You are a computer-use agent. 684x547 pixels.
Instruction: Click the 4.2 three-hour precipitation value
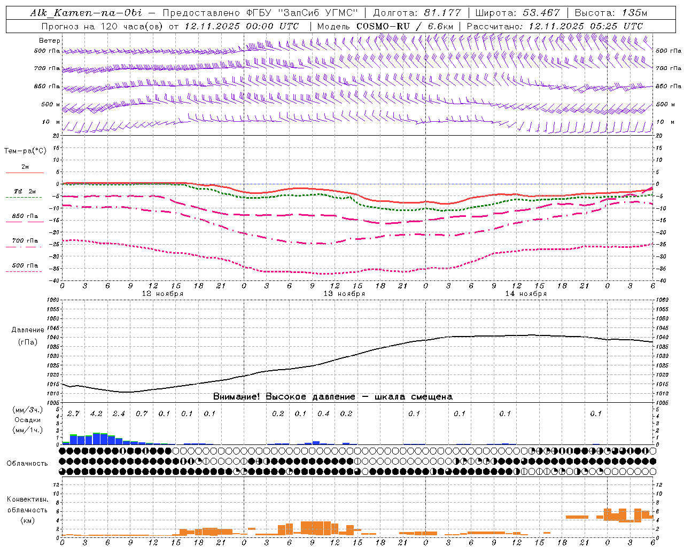pyautogui.click(x=96, y=413)
